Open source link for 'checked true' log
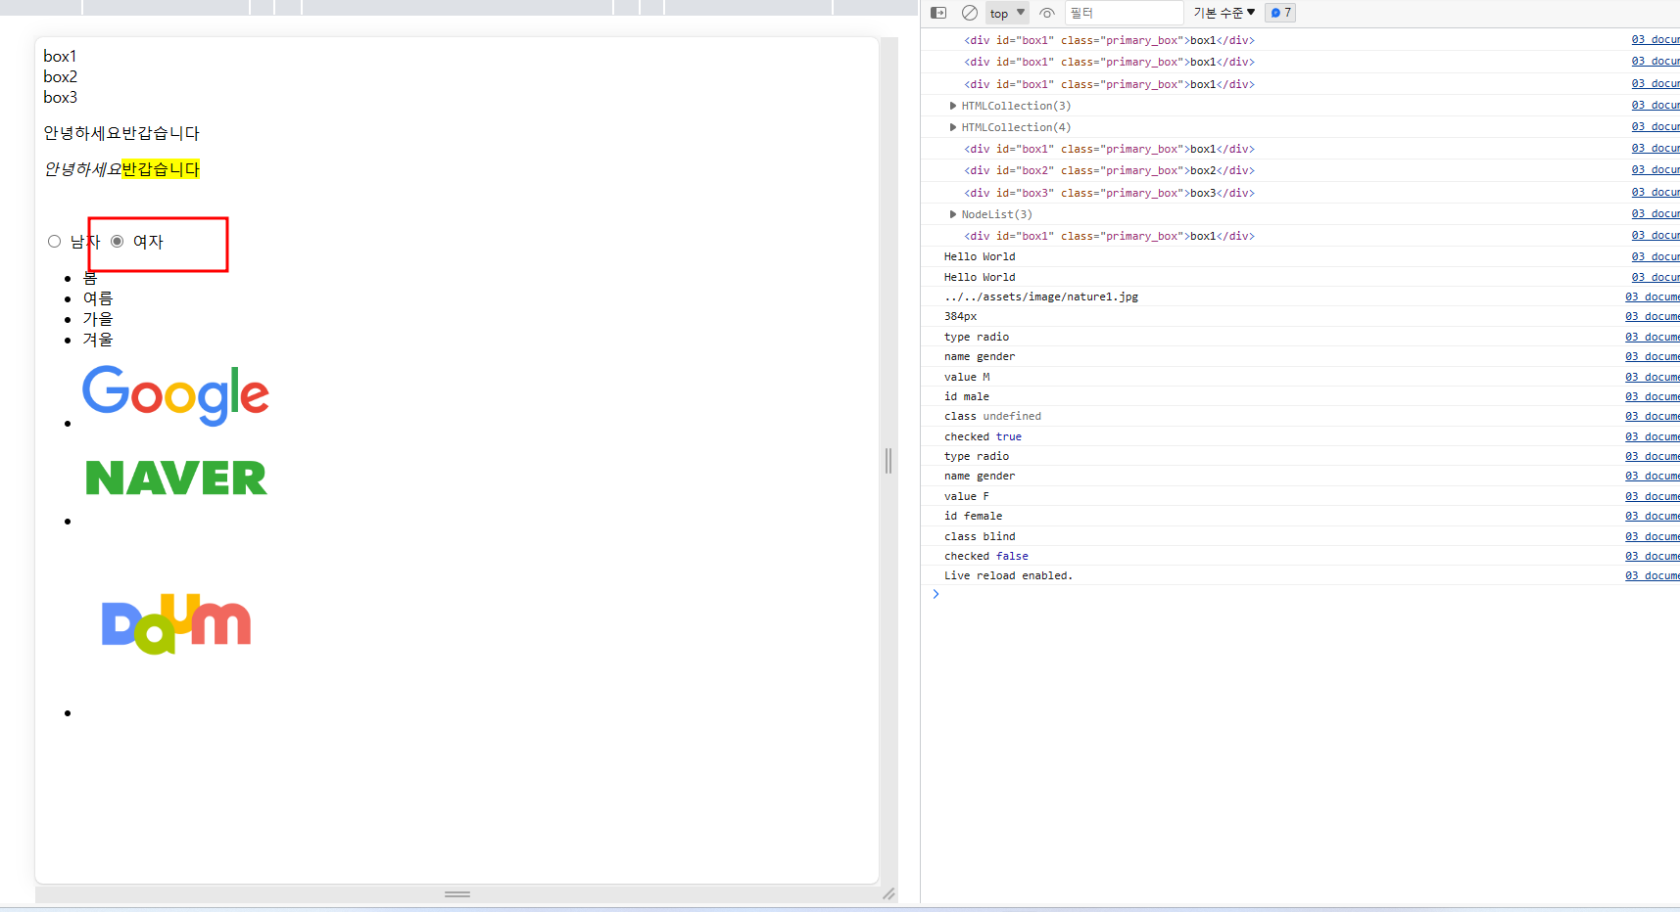This screenshot has height=912, width=1680. coord(1653,436)
